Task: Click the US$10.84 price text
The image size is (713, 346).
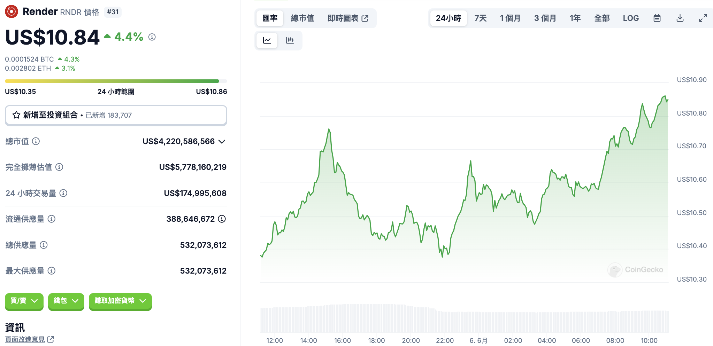Action: [52, 37]
